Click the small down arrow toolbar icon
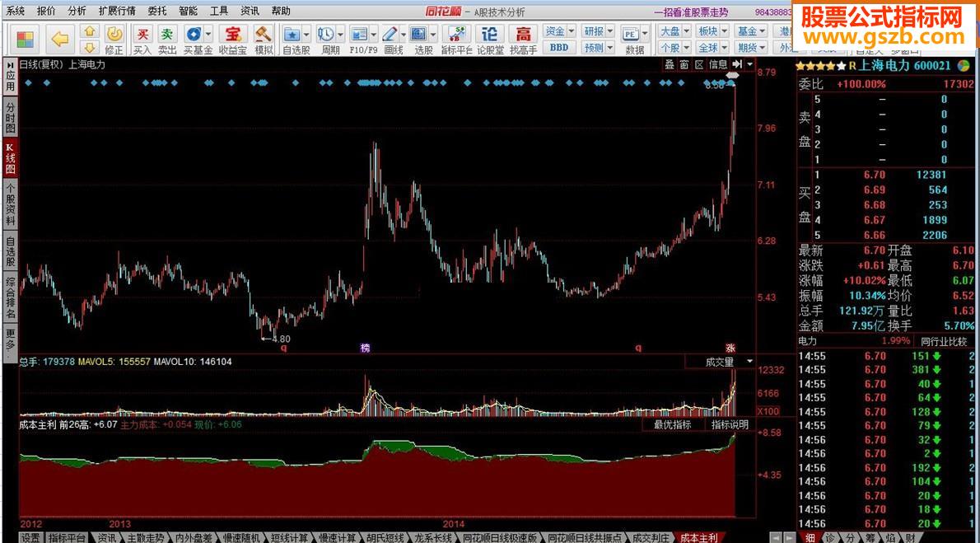This screenshot has height=543, width=980. point(90,47)
